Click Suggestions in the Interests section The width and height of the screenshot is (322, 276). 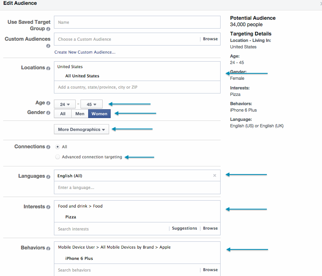tap(184, 228)
